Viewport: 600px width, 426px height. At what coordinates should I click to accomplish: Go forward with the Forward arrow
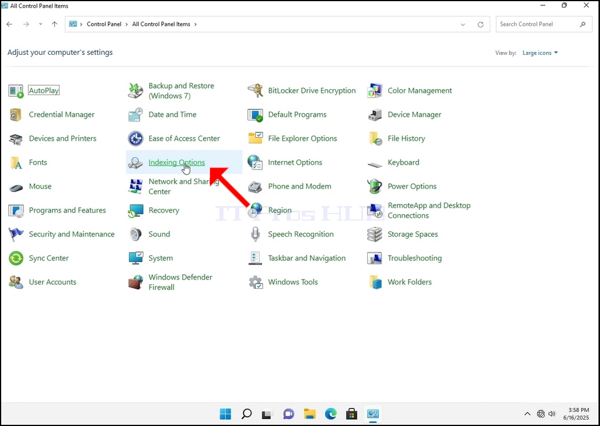click(x=26, y=24)
